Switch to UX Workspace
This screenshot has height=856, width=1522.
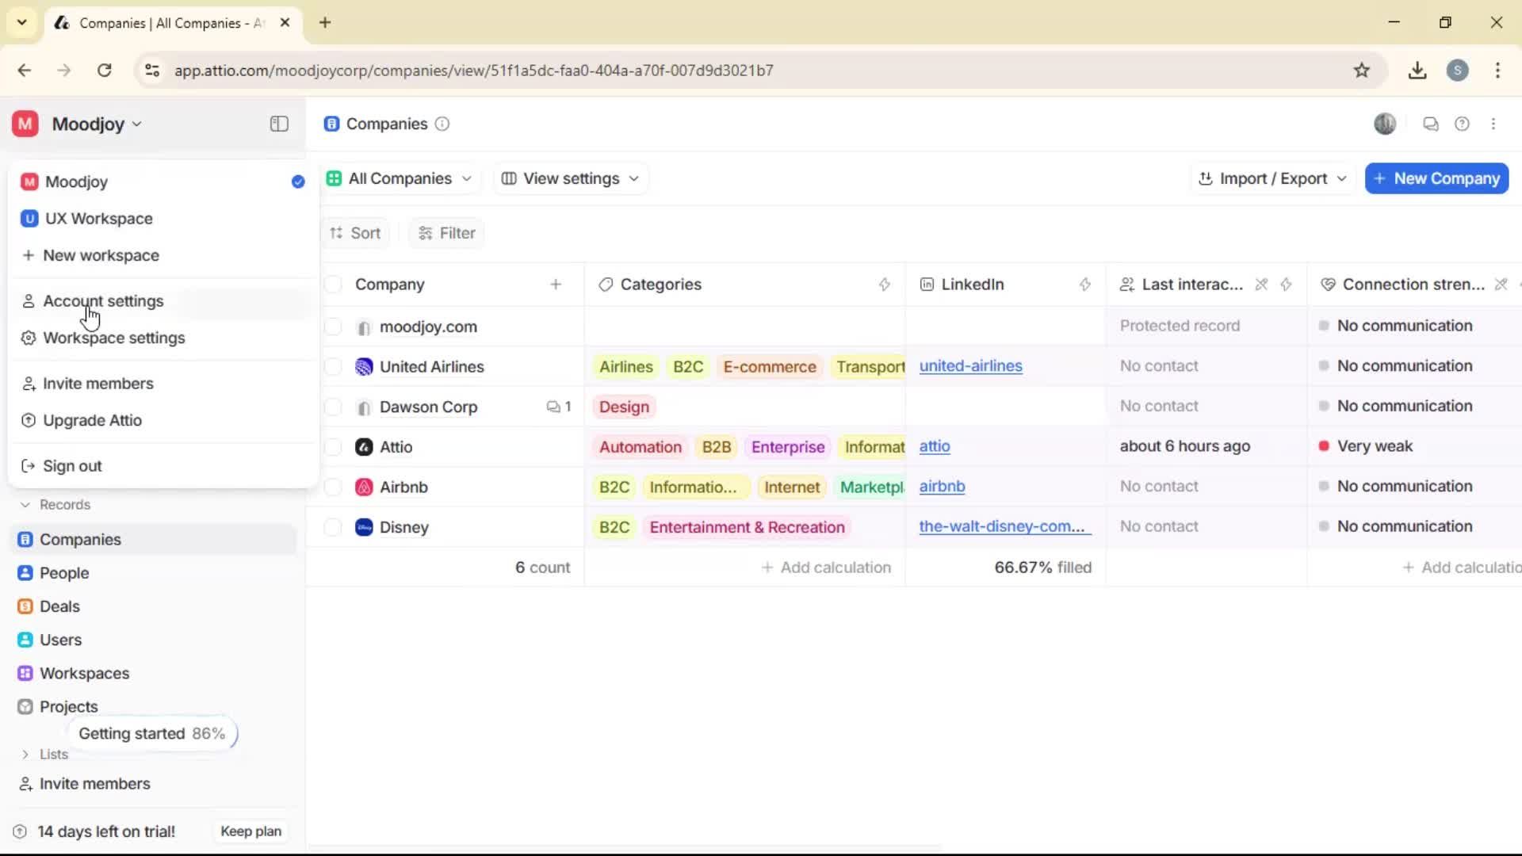pyautogui.click(x=163, y=219)
